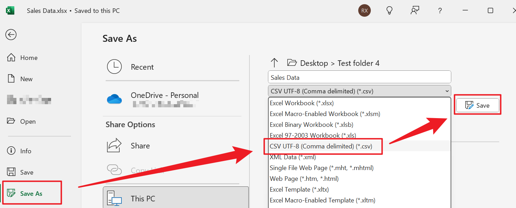
Task: Click the support person icon
Action: tap(415, 10)
